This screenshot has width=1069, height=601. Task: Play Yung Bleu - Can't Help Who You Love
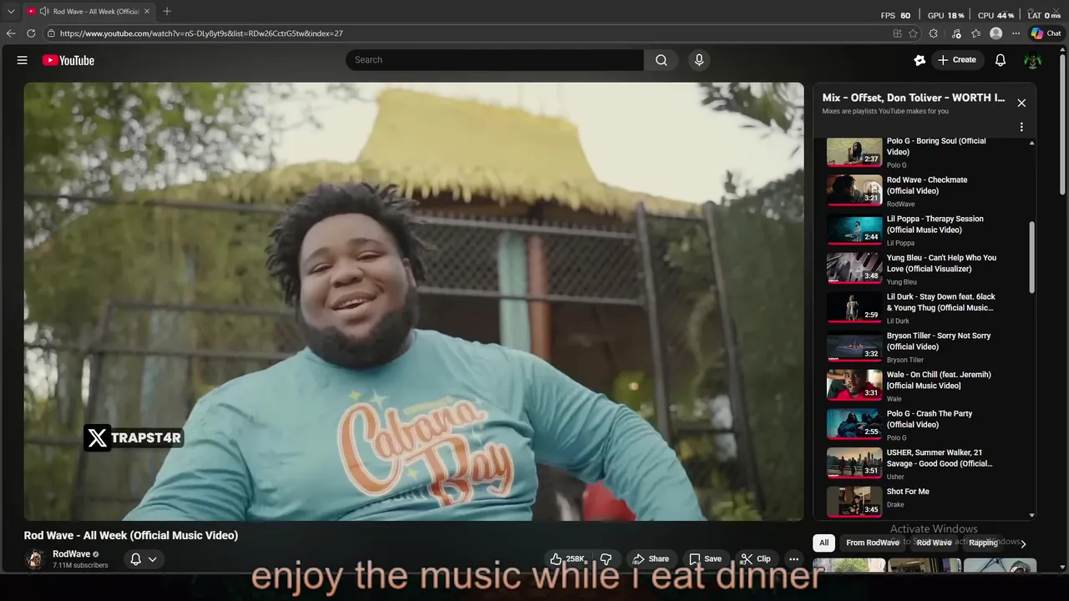pos(924,270)
